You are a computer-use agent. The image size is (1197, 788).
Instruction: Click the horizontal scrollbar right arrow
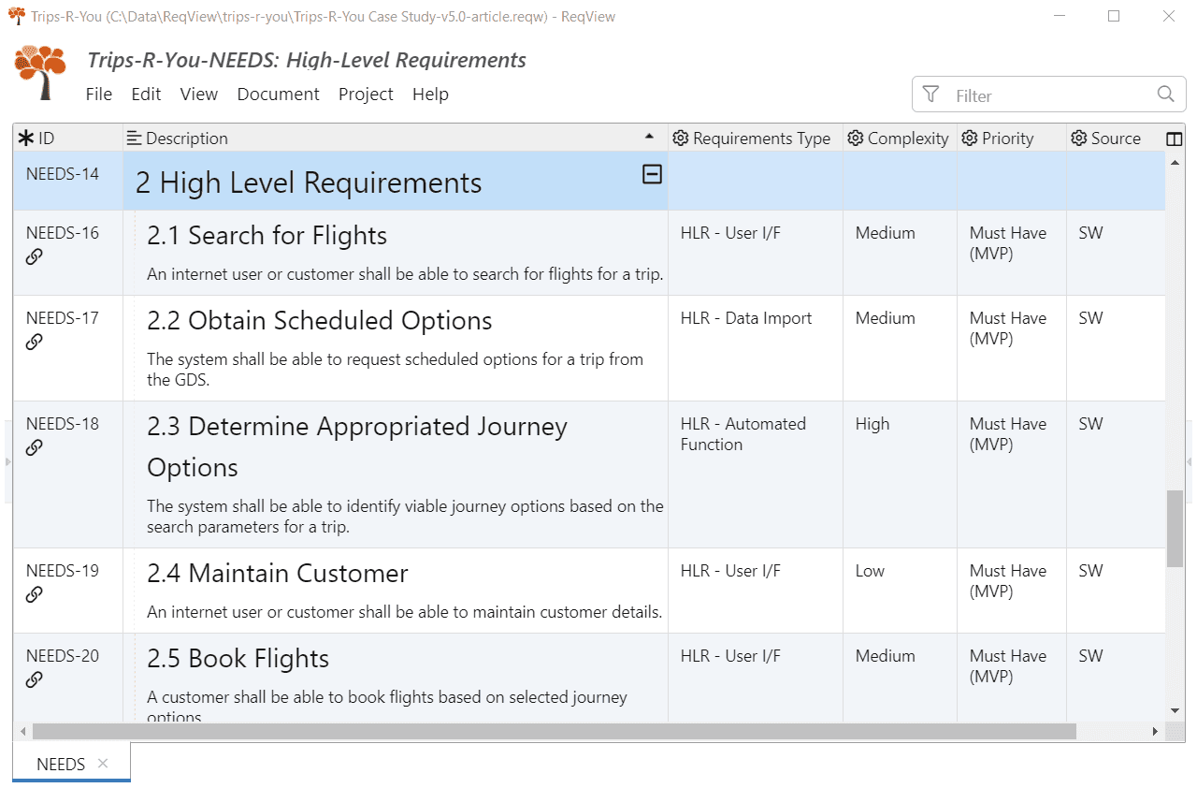point(1155,731)
